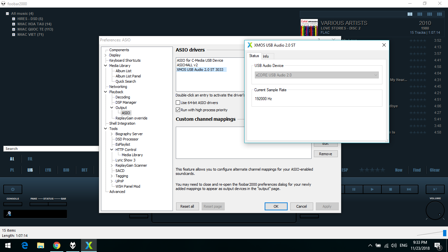Switch to the LIB panel tab
Viewport: 448px width, 252px height.
point(30,170)
